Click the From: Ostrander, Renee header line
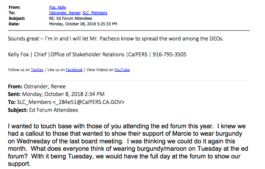Screen dimensions: 265x169 click(37, 87)
